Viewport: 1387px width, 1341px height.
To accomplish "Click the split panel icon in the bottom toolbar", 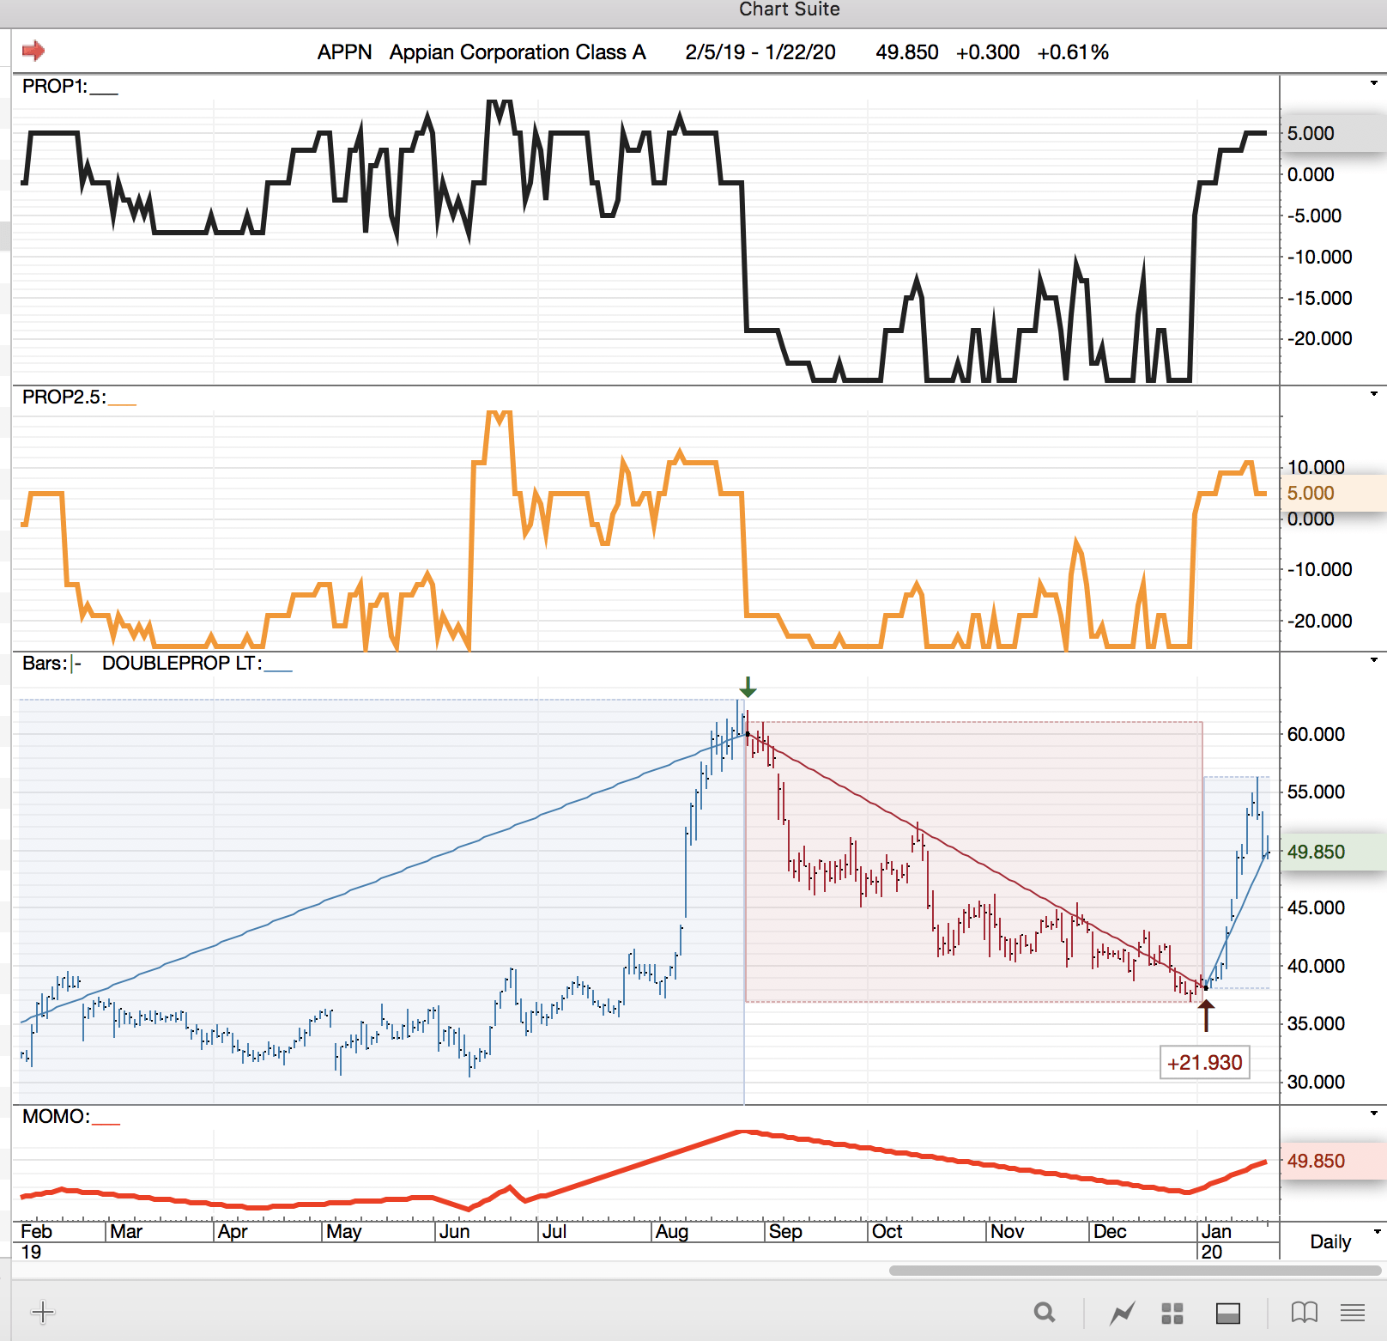I will (1228, 1314).
